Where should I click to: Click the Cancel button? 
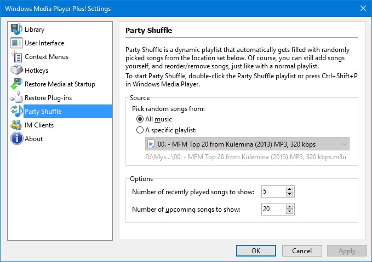tap(302, 251)
